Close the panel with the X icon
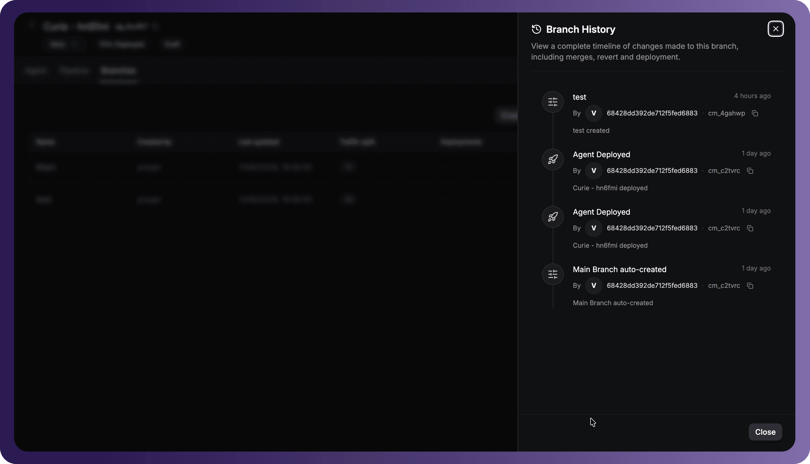The width and height of the screenshot is (810, 464). [x=776, y=29]
